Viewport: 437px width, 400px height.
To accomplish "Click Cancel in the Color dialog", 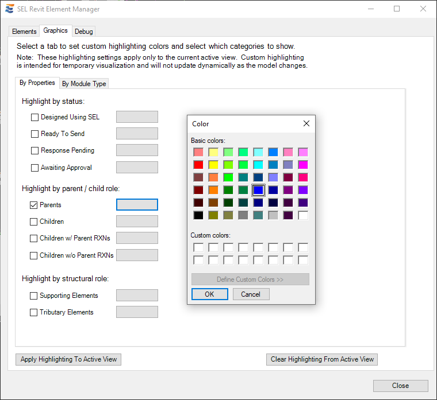I will (251, 294).
